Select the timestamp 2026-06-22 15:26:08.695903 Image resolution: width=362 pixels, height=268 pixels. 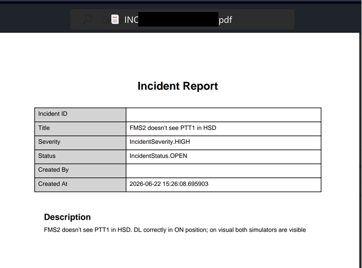pyautogui.click(x=169, y=184)
